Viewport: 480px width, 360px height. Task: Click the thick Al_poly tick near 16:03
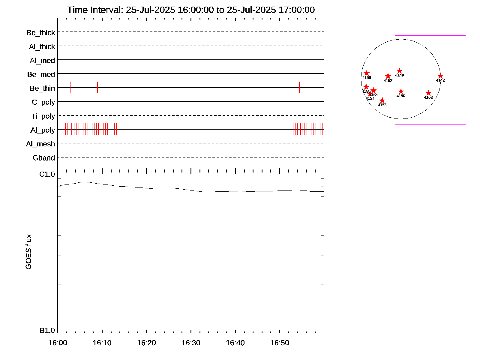point(72,129)
